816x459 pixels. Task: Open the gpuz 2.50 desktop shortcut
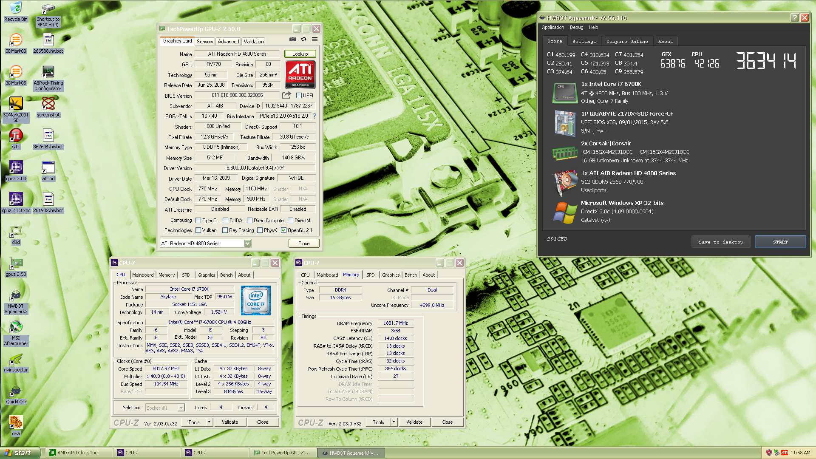point(16,266)
